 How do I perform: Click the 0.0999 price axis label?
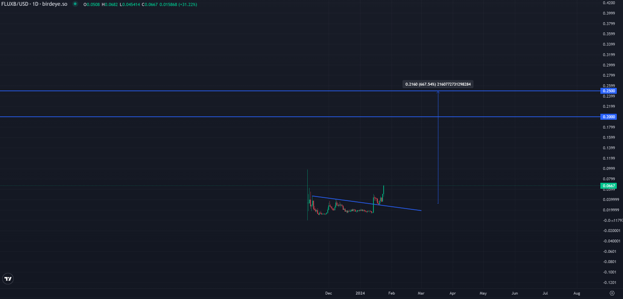(x=609, y=169)
